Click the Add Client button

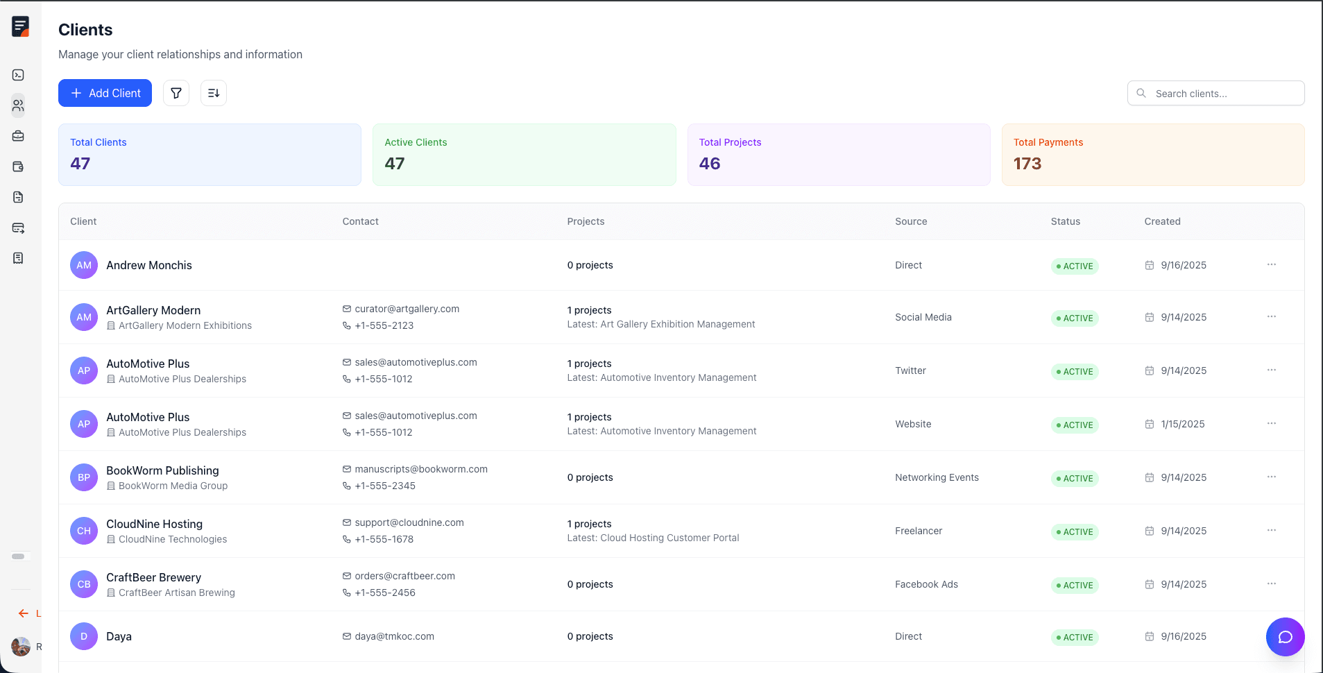pos(105,92)
